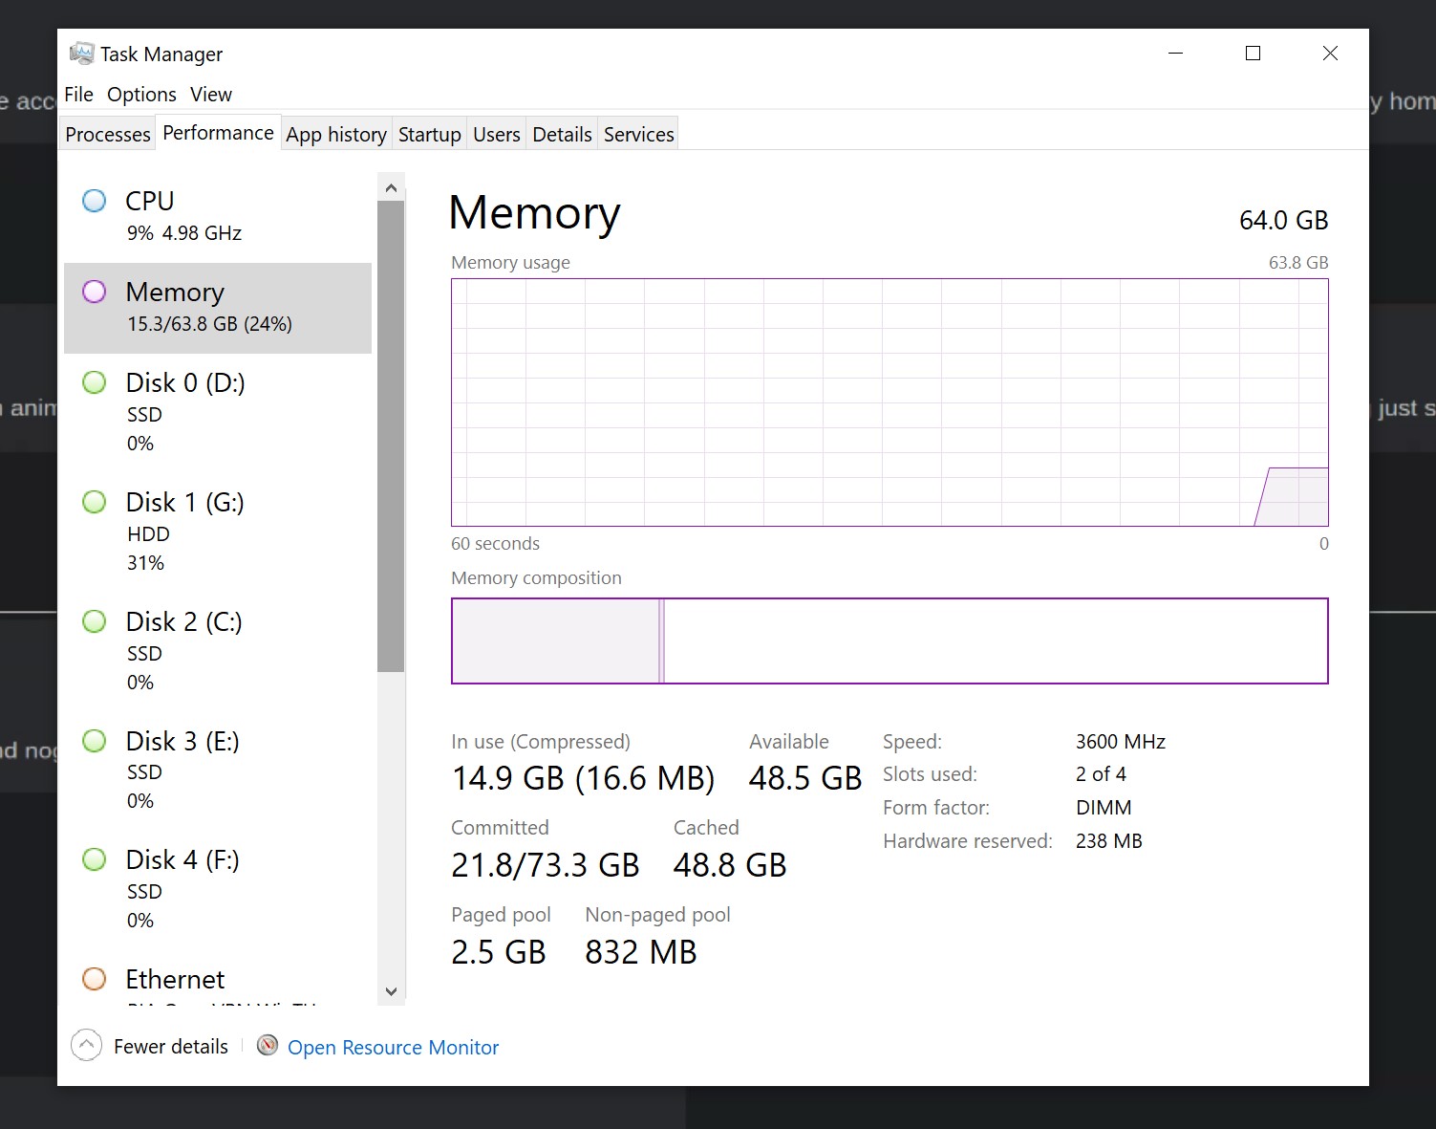Click the sidebar scroll up arrow
Viewport: 1436px width, 1129px height.
391,187
